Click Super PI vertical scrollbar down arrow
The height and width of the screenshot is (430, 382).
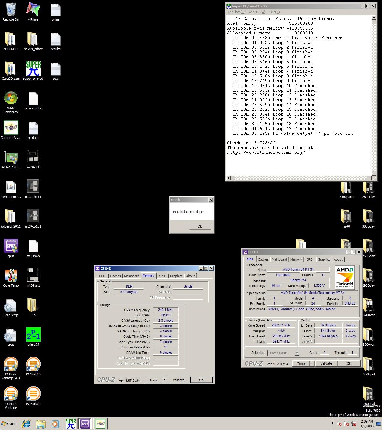pyautogui.click(x=374, y=173)
